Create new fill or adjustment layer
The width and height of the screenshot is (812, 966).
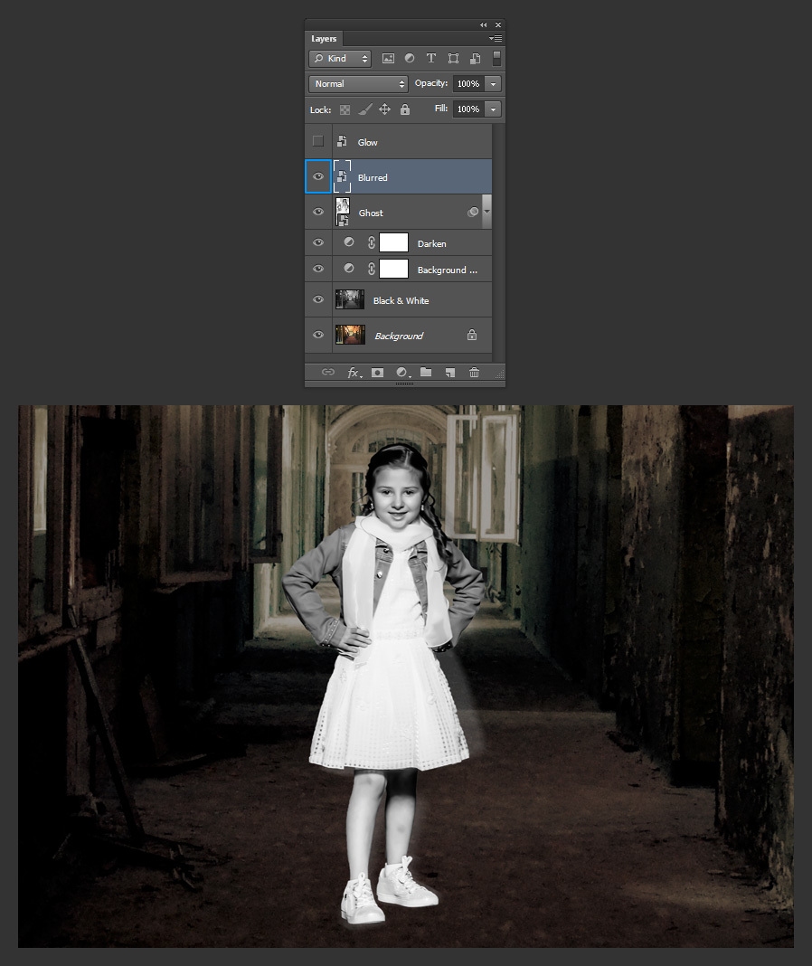tap(402, 372)
